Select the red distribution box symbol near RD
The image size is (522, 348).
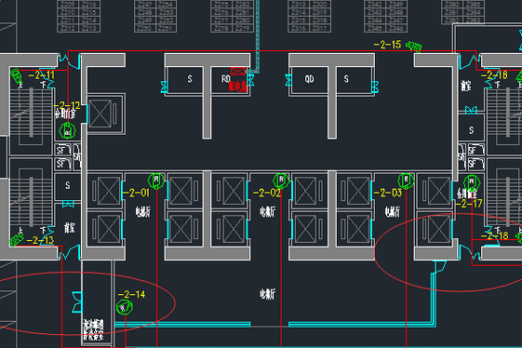238,71
